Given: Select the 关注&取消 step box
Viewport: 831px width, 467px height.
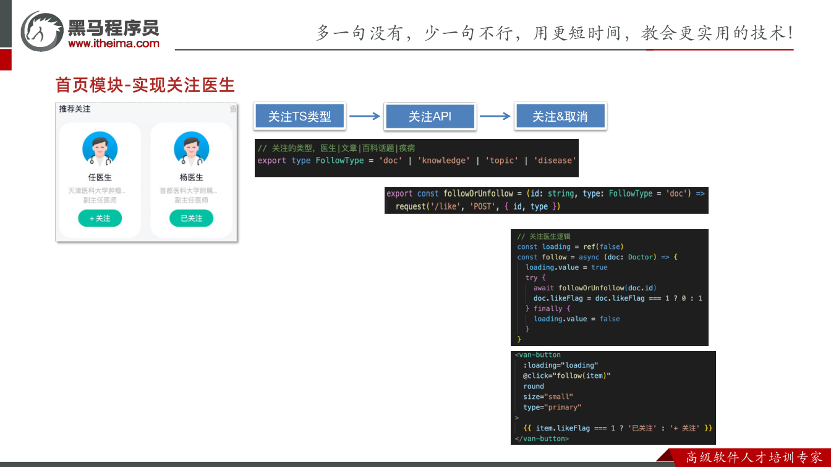Looking at the screenshot, I should tap(560, 116).
